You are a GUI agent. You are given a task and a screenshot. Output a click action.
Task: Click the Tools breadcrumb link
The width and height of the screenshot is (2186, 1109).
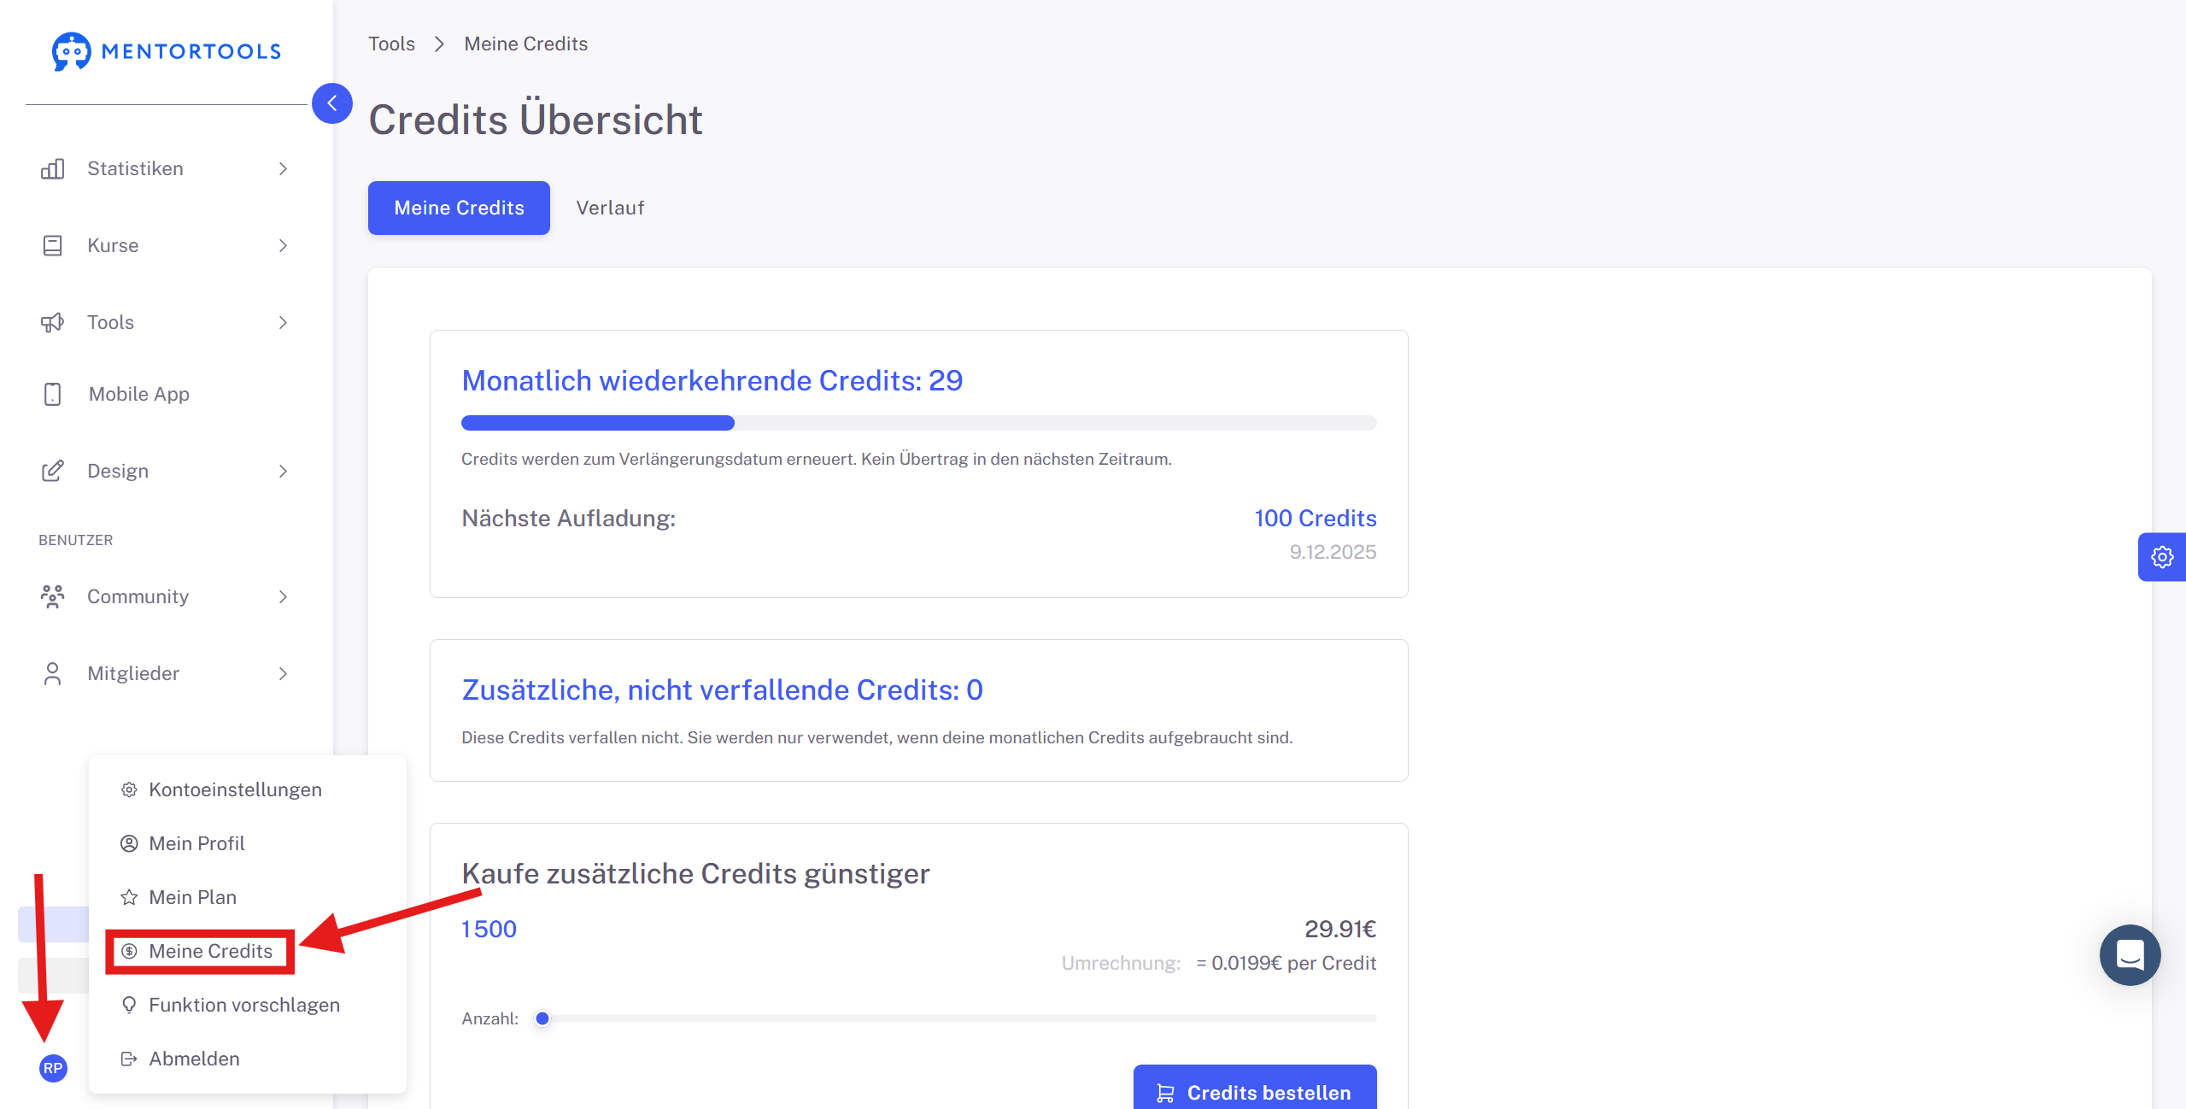(x=391, y=44)
